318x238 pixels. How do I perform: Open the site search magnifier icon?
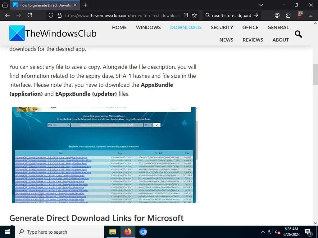[298, 34]
